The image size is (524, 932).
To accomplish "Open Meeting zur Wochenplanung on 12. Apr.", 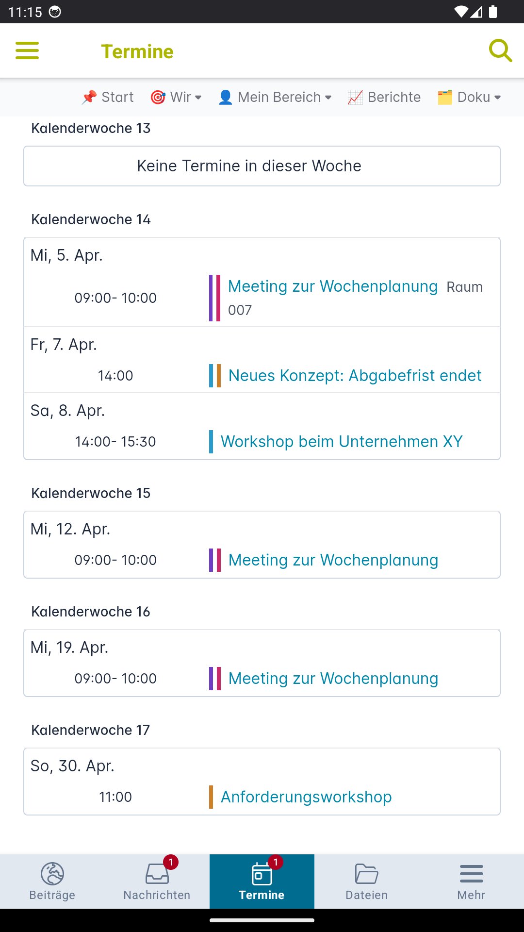I will (333, 560).
